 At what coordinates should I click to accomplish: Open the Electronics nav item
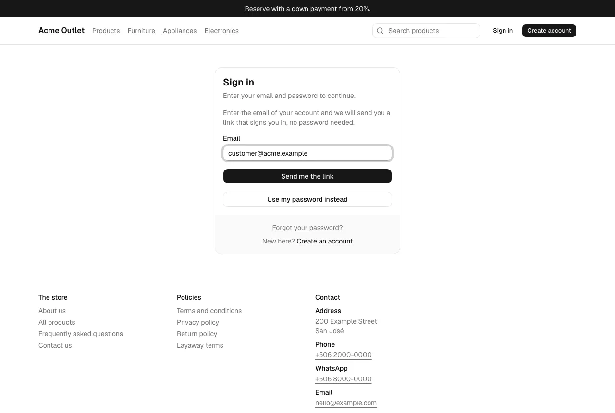pyautogui.click(x=221, y=31)
